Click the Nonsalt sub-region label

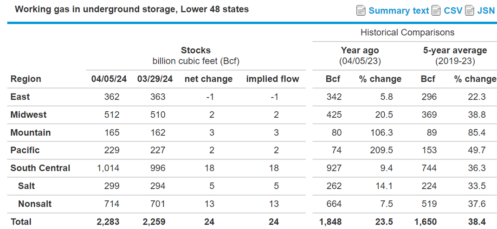[35, 204]
